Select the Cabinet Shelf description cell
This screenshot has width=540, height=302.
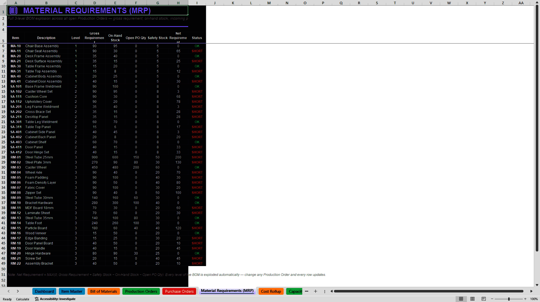coord(46,142)
